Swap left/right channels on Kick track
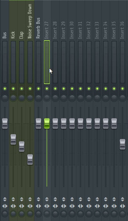This screenshot has height=221, width=128. pos(13,206)
